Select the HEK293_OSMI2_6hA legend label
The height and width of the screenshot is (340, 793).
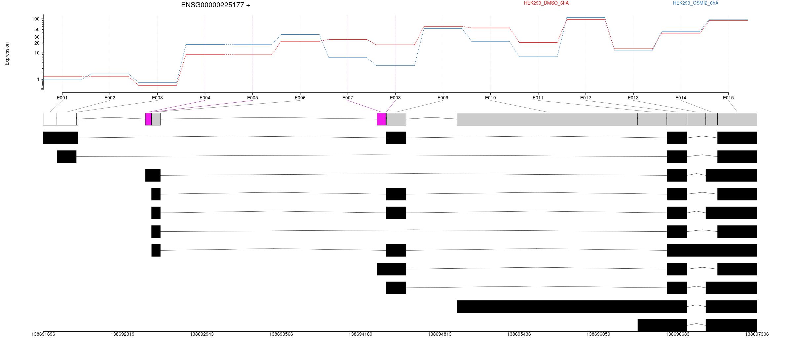click(x=696, y=3)
